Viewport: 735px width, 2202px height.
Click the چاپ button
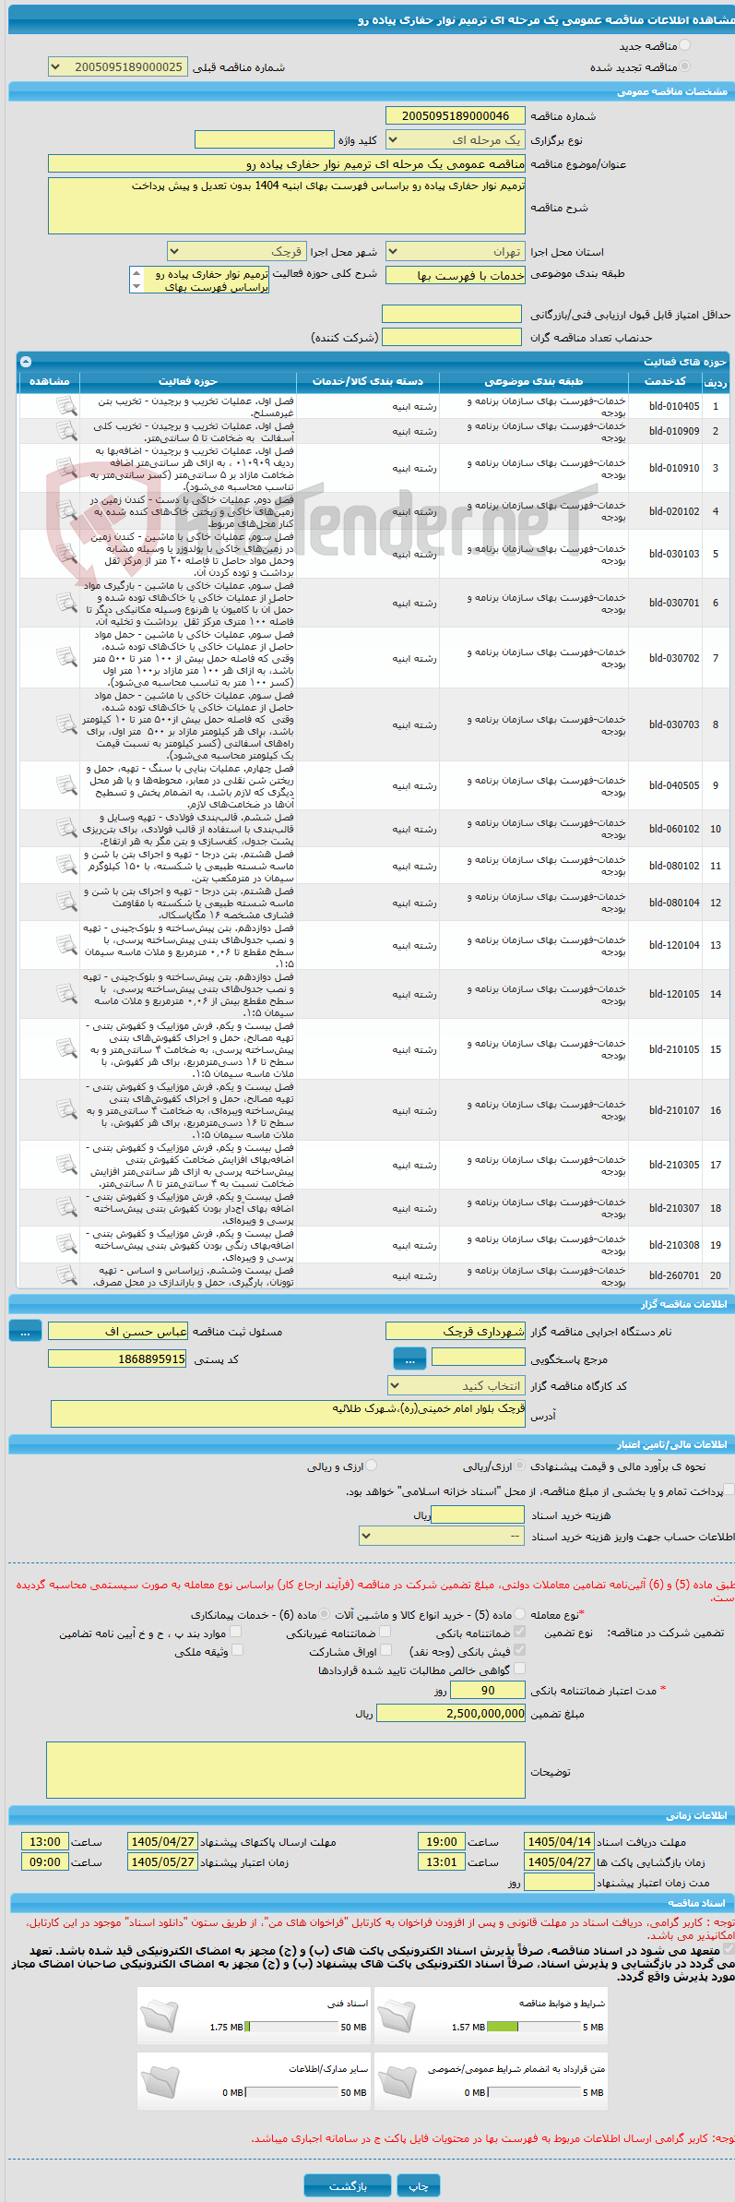click(x=419, y=2186)
